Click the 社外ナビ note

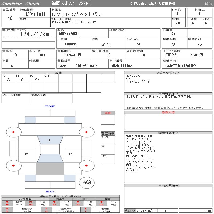coord(132,170)
